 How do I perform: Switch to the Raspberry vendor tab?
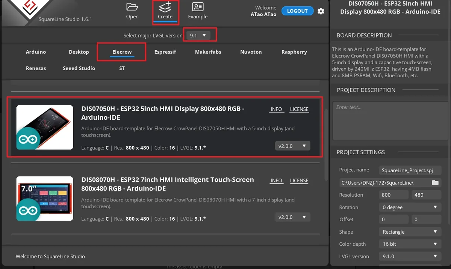click(x=294, y=52)
